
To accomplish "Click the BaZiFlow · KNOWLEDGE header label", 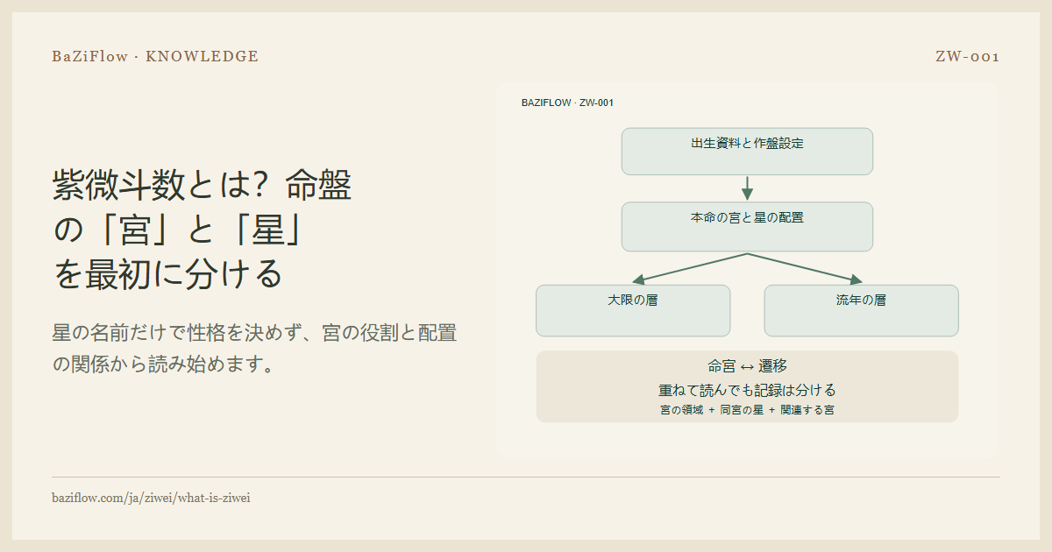I will click(x=155, y=57).
